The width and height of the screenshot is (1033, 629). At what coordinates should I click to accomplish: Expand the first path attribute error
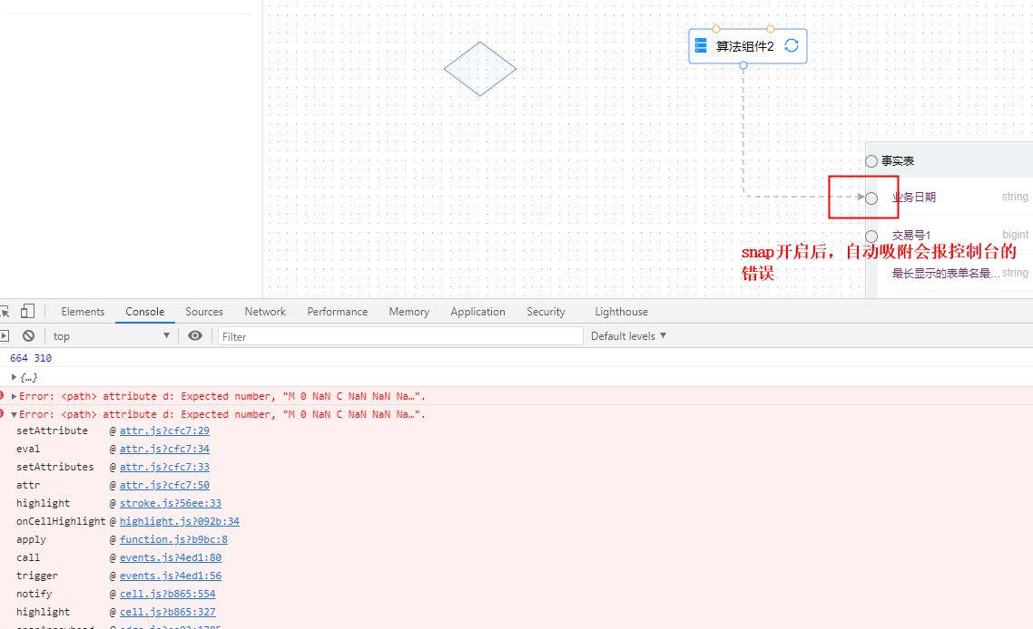point(14,396)
